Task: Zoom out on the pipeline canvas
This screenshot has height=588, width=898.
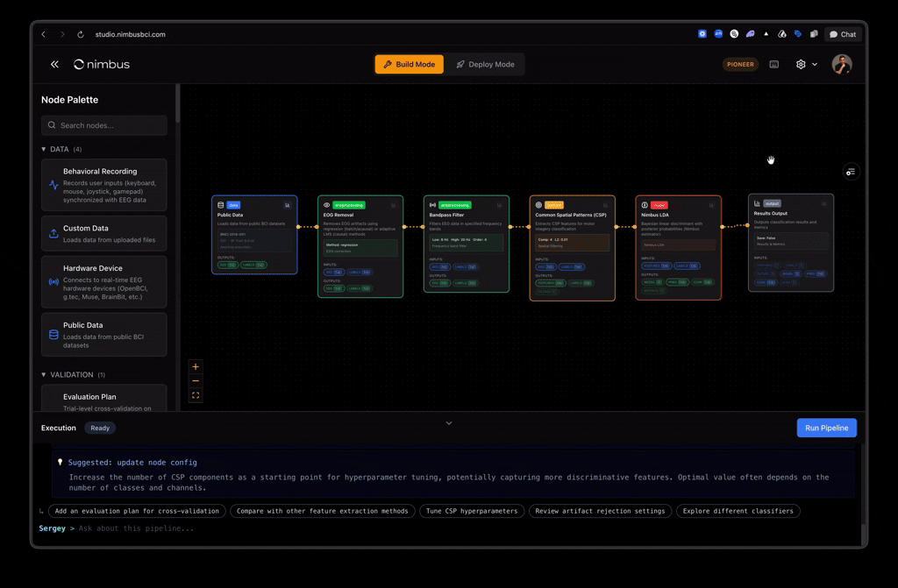Action: pos(196,380)
